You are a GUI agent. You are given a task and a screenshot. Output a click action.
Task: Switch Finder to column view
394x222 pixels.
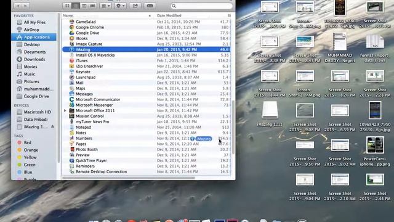click(x=84, y=6)
